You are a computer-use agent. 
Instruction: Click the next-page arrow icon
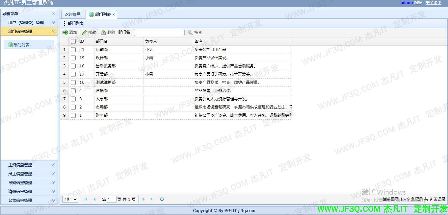144,199
